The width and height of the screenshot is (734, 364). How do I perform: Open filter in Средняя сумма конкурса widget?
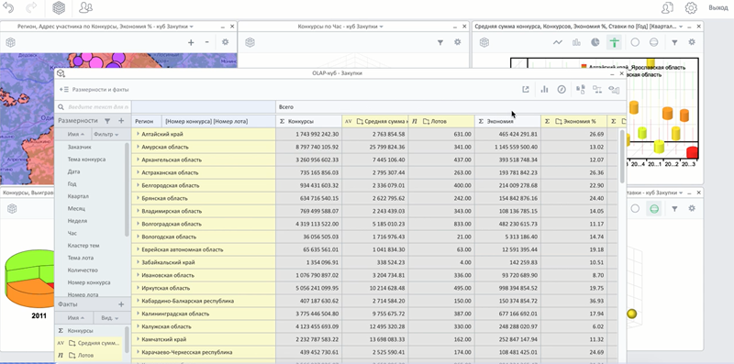tap(674, 42)
